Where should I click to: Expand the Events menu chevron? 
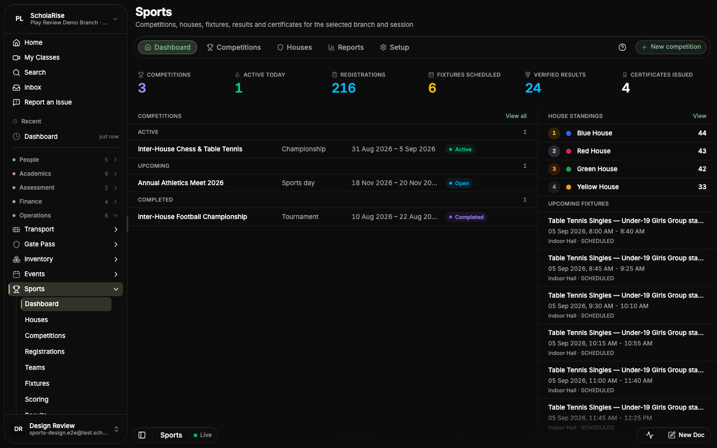116,274
